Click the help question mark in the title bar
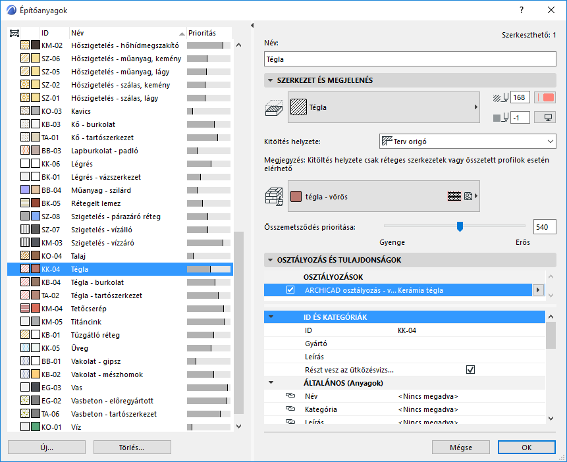567x462 pixels. (x=522, y=10)
